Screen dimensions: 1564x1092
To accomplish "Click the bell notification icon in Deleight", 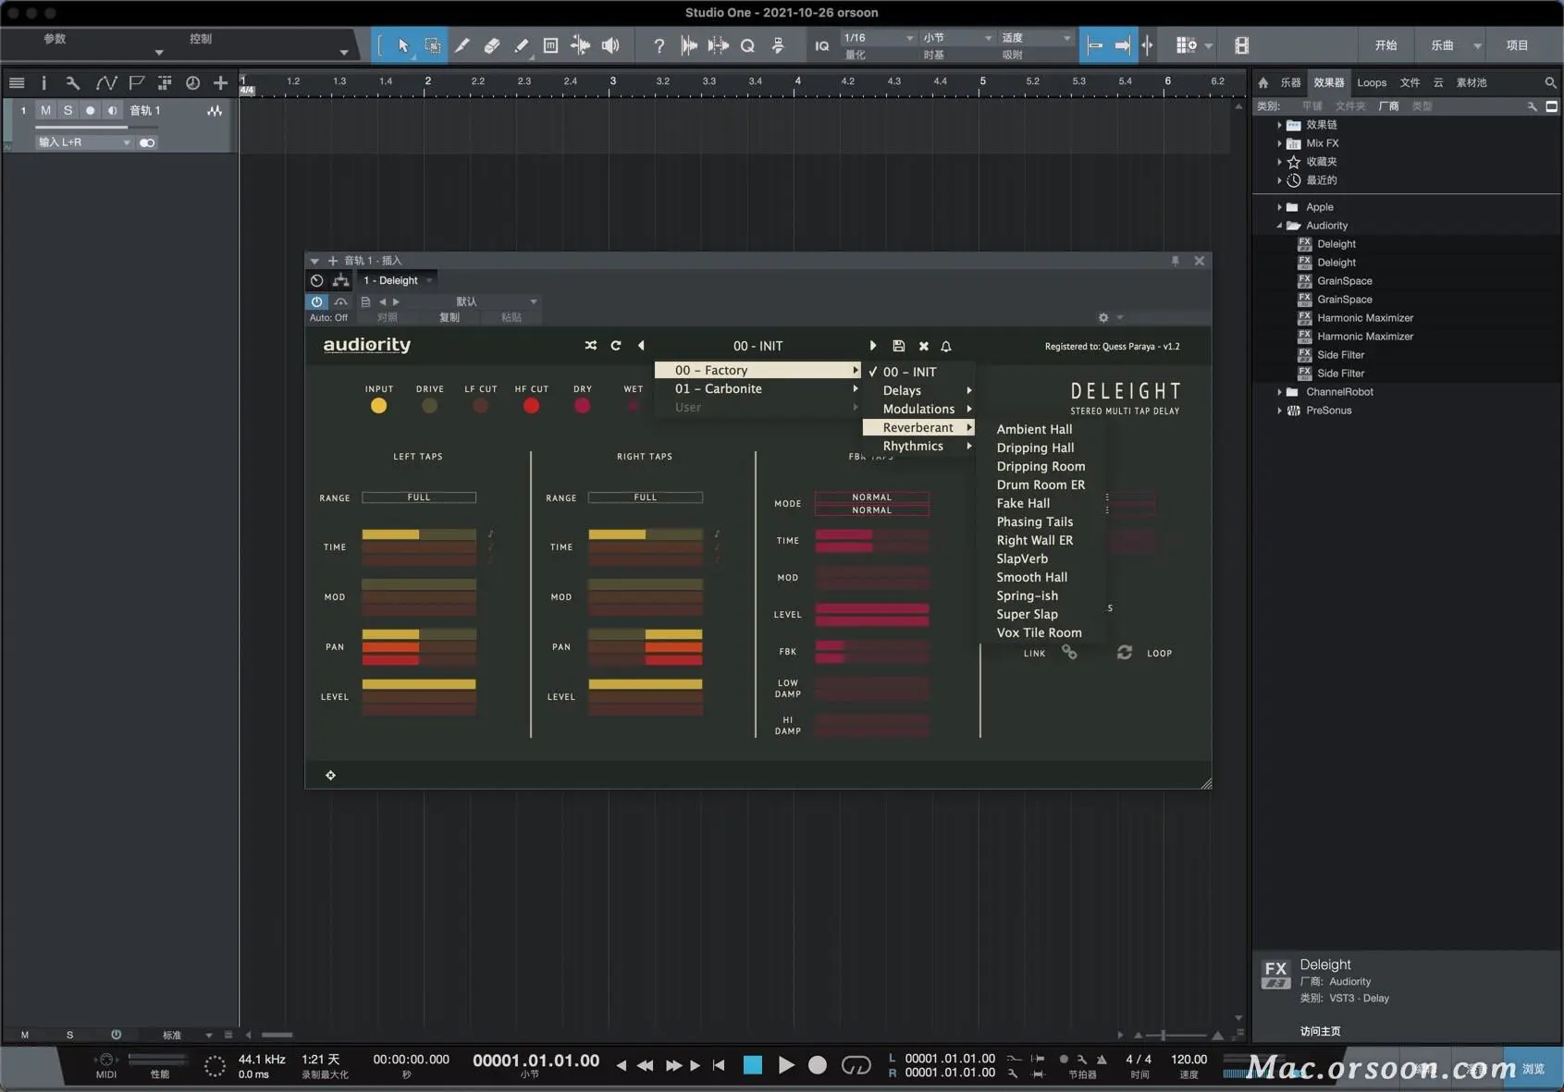I will (945, 346).
